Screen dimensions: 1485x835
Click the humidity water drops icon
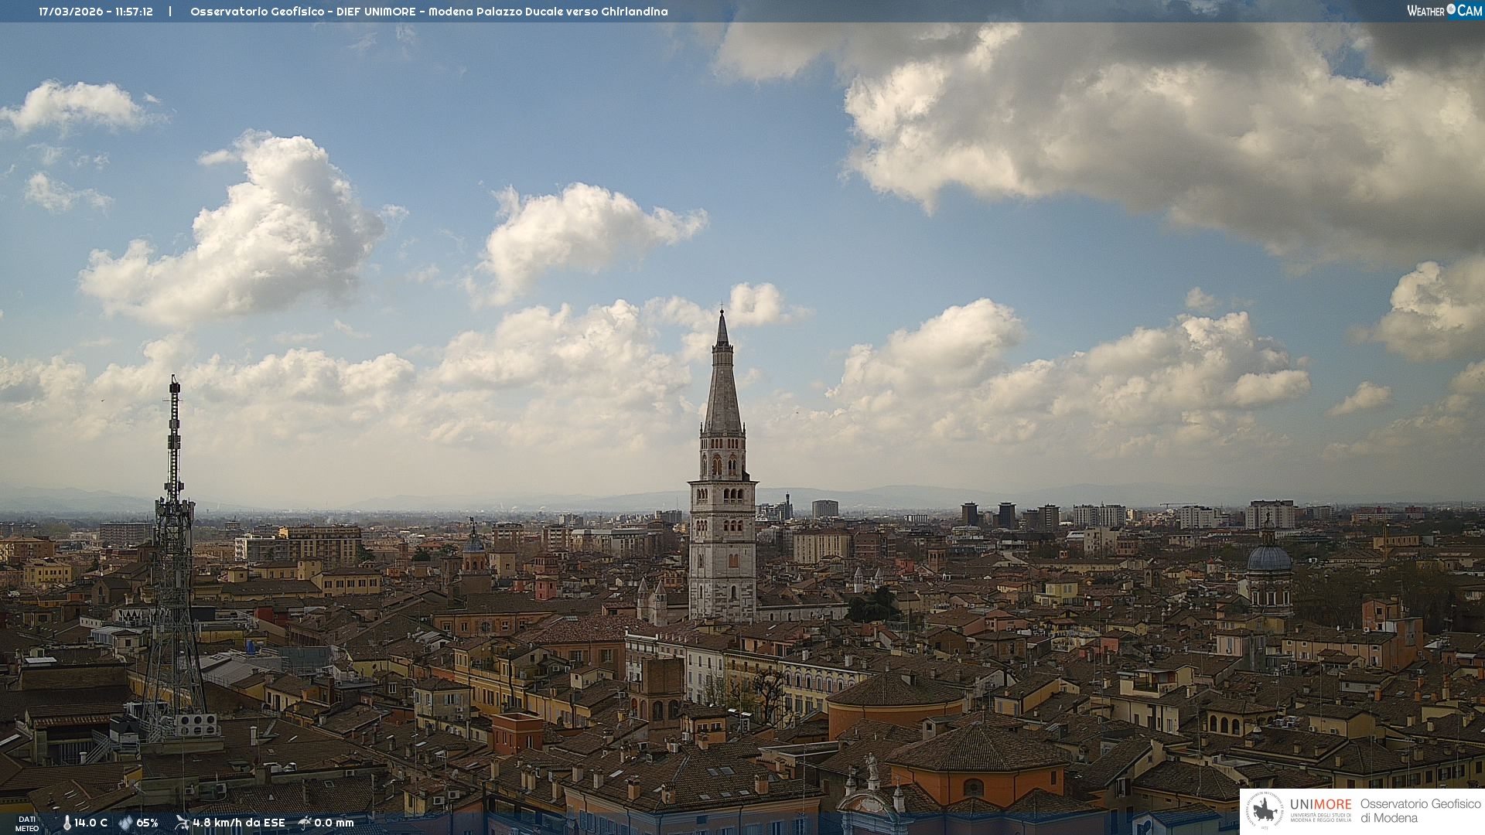(125, 823)
